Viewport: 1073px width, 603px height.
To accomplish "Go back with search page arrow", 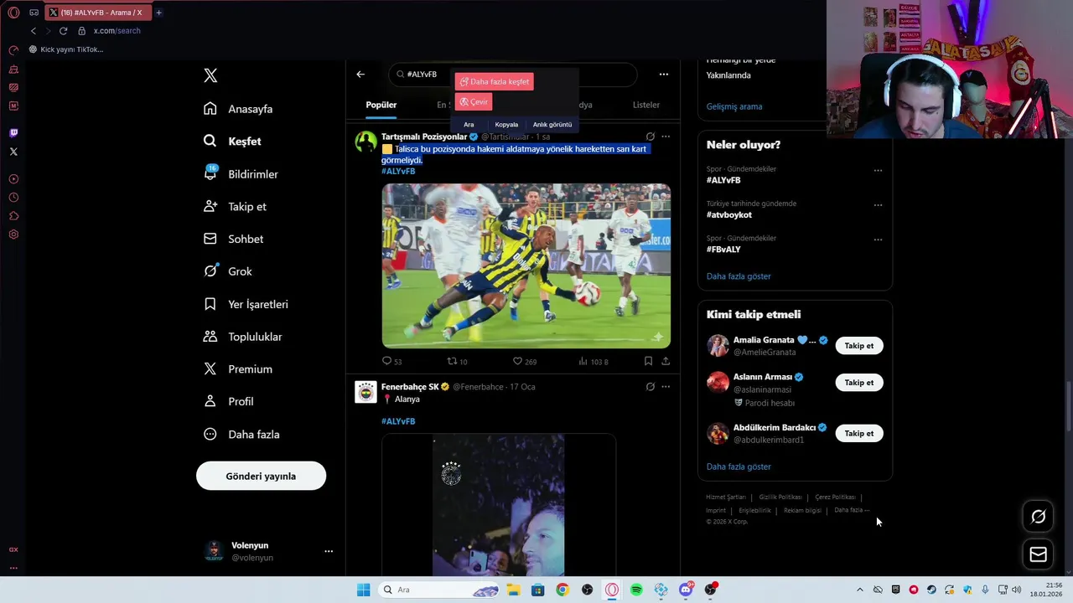I will 360,75.
